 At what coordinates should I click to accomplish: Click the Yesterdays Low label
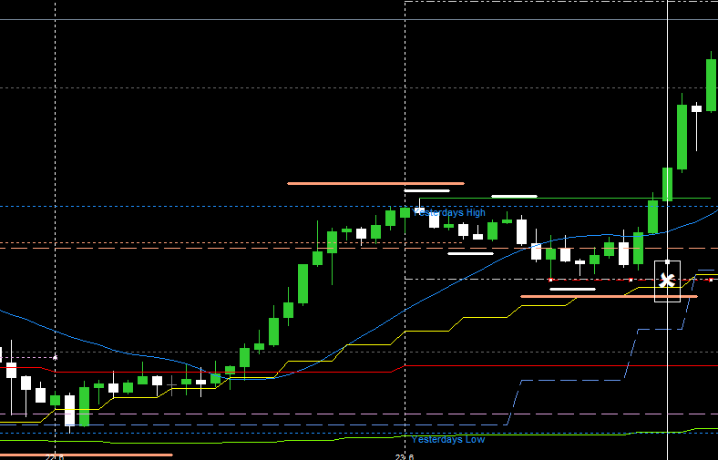click(447, 439)
